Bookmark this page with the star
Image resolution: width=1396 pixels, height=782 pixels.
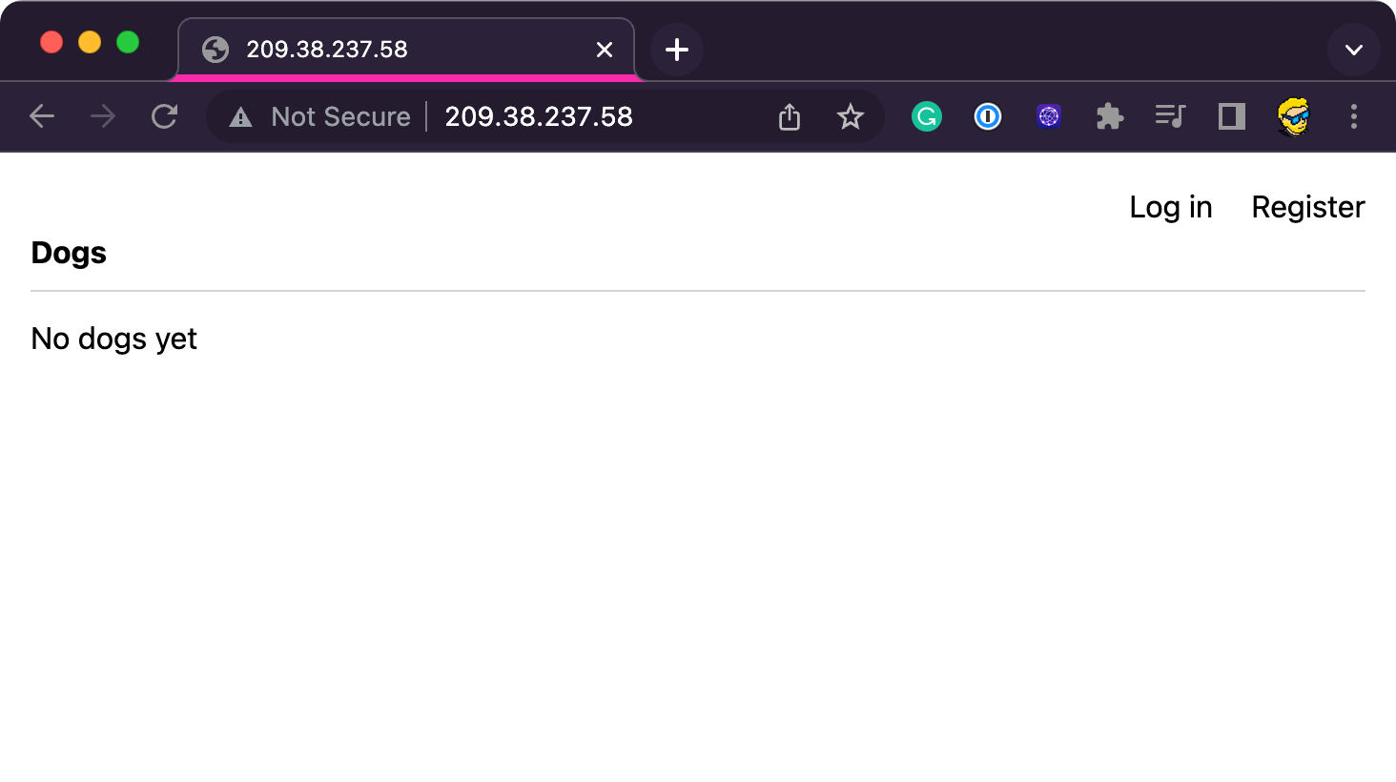pos(850,117)
